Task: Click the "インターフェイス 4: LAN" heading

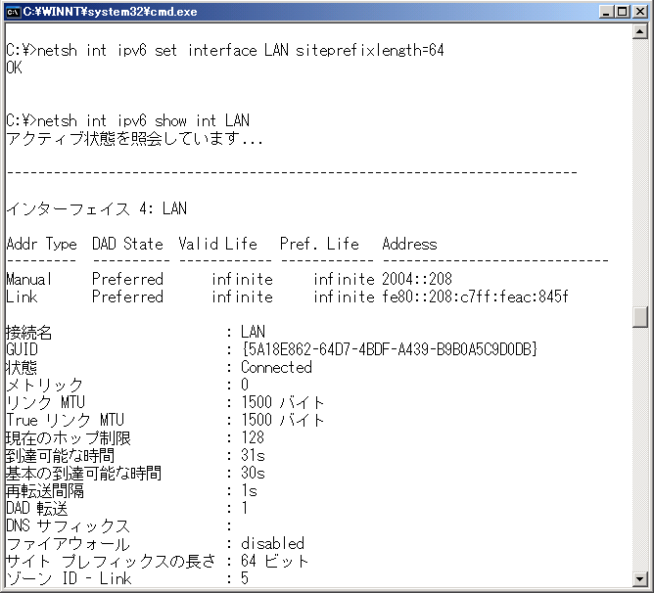Action: coord(96,208)
